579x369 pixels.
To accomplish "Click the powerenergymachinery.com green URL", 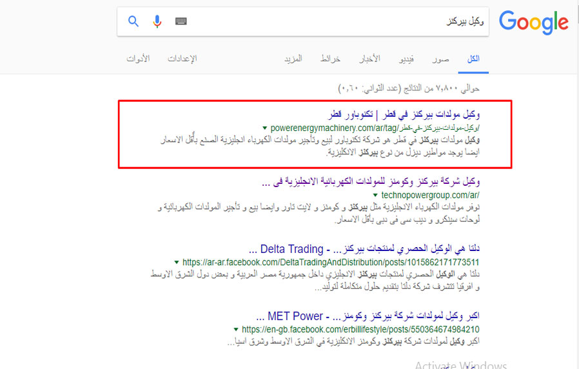I will [375, 128].
